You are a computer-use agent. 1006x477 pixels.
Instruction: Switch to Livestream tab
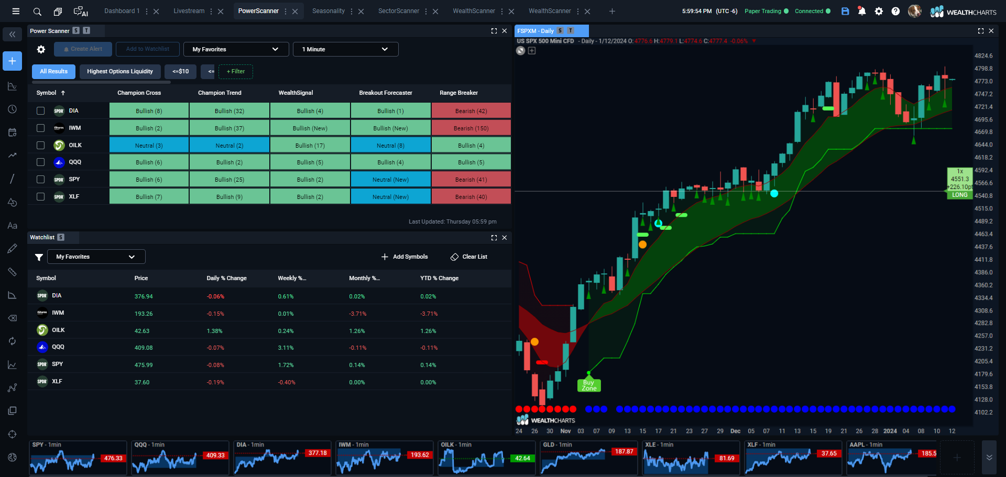(x=189, y=11)
